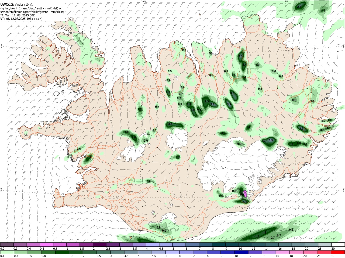Pick the lavender swatch right of 4 in upper legend
The image size is (345, 258).
(152, 245)
